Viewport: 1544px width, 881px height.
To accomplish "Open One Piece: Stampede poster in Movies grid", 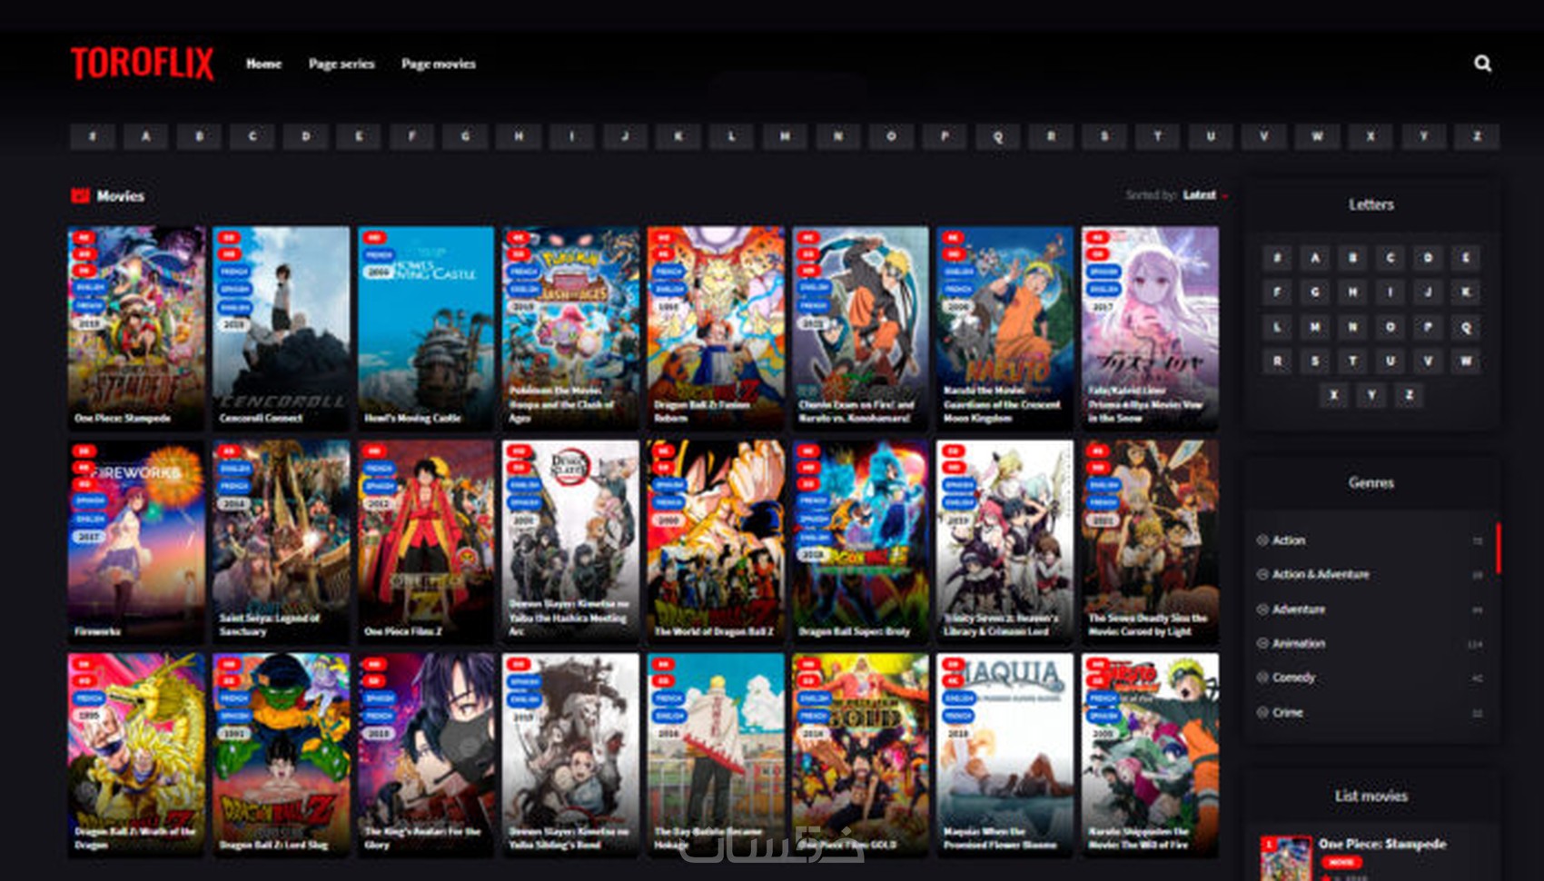I will (136, 329).
